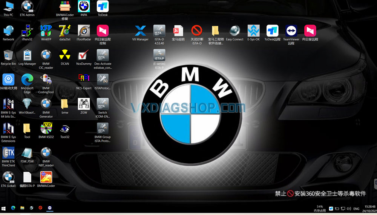Launch Easy Connect from the desktop
This screenshot has height=215, width=377.
pyautogui.click(x=234, y=31)
